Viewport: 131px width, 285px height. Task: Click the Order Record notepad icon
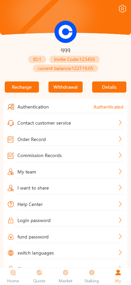tap(11, 139)
